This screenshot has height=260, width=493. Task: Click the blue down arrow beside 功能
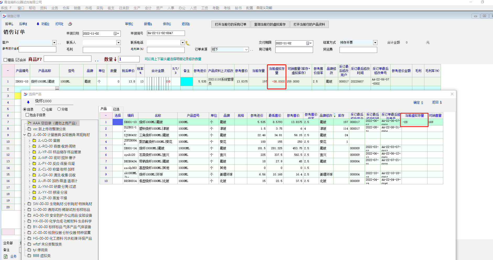[x=38, y=24]
